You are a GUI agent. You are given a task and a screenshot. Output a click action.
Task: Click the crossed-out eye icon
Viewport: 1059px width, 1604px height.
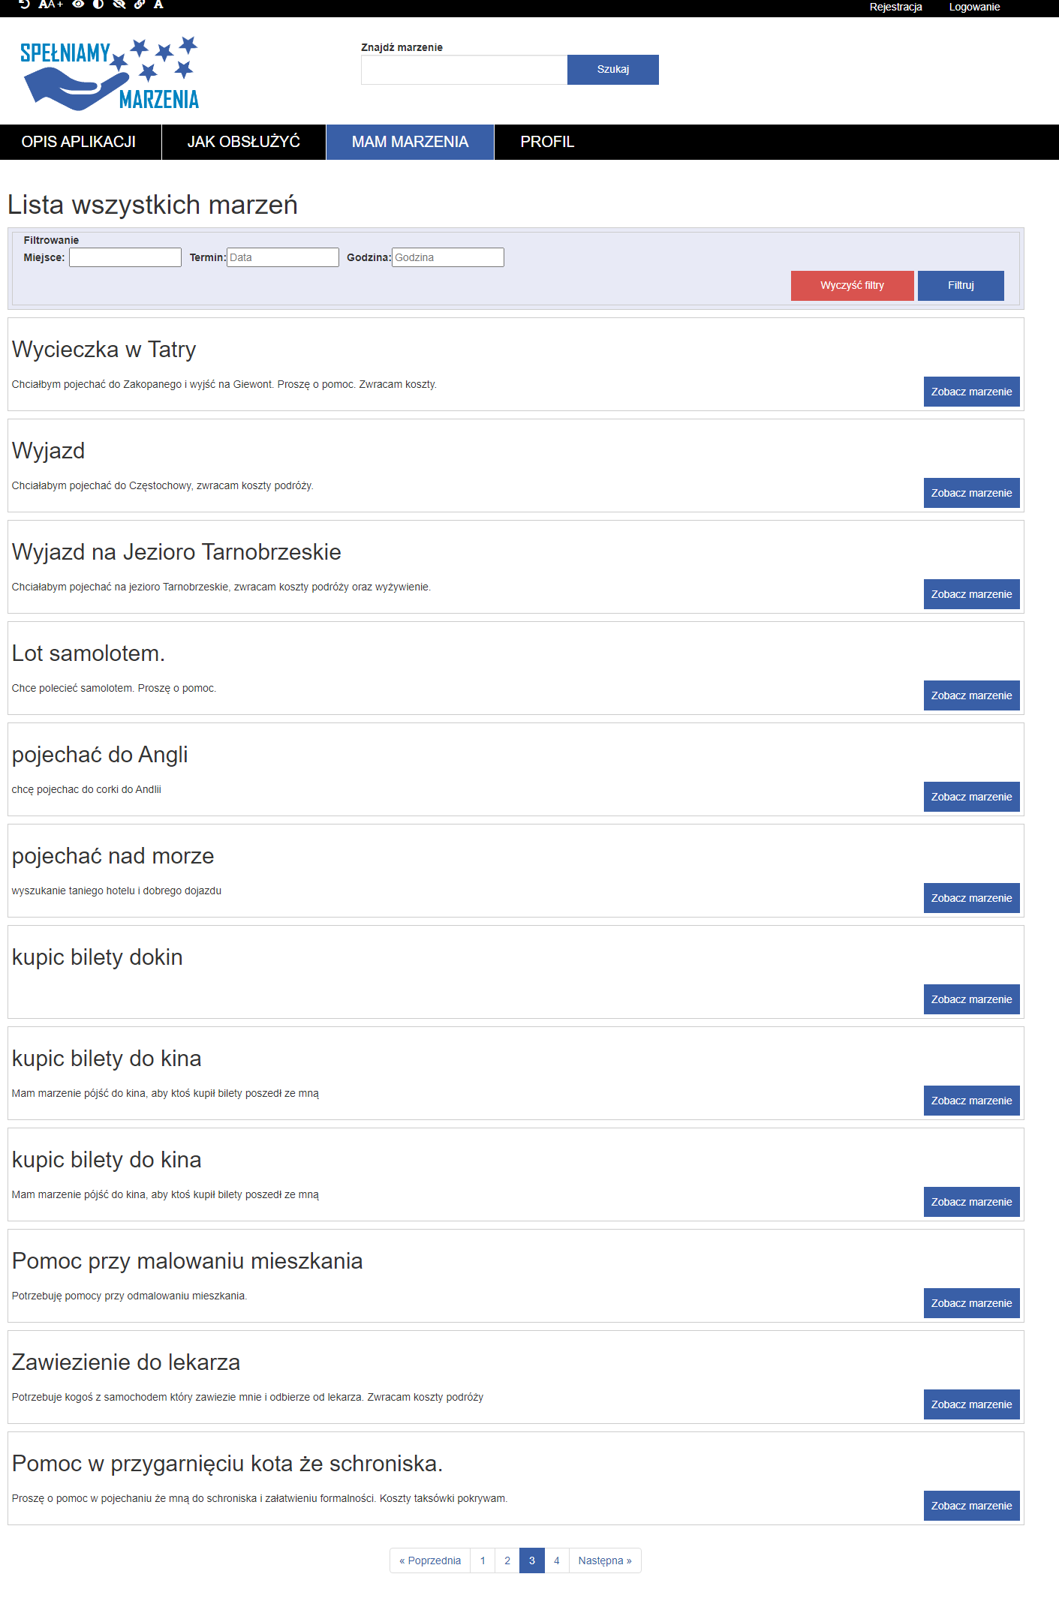click(119, 4)
